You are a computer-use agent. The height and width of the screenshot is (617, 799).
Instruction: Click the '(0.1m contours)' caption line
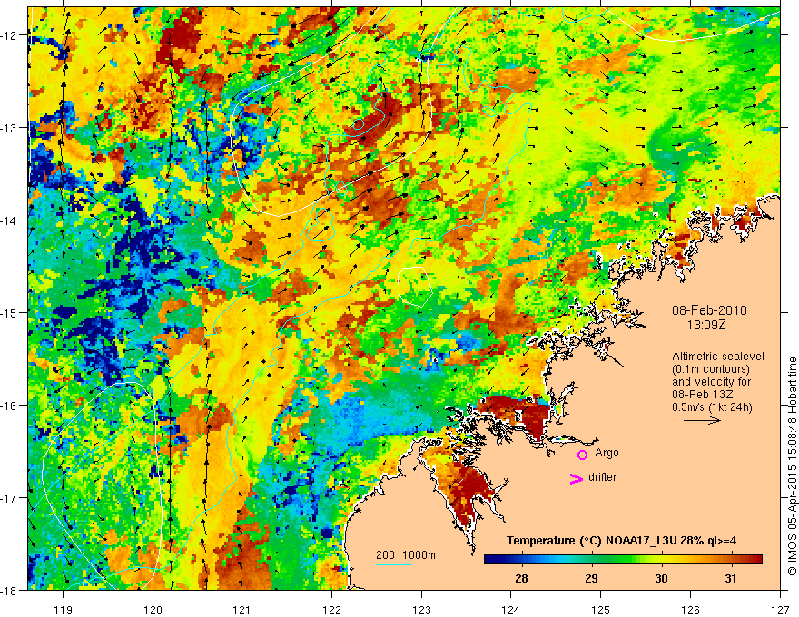click(711, 369)
